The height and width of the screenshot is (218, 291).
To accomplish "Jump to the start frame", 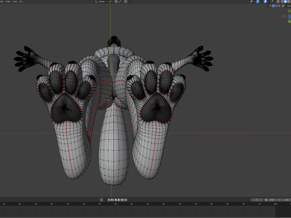I will pos(109,200).
